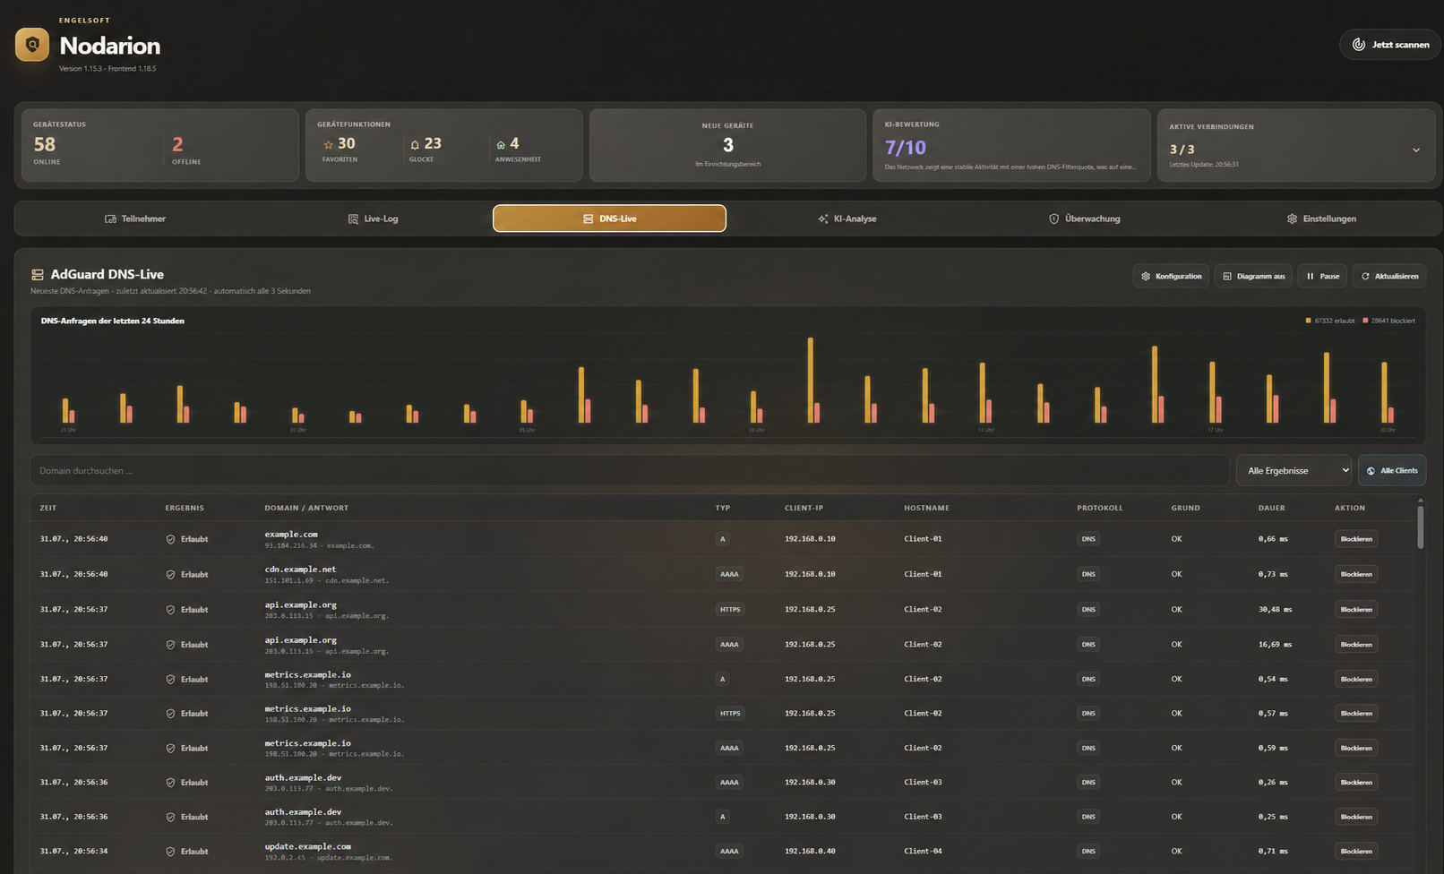Click the A type badge of example.com
1444x874 pixels.
click(723, 539)
